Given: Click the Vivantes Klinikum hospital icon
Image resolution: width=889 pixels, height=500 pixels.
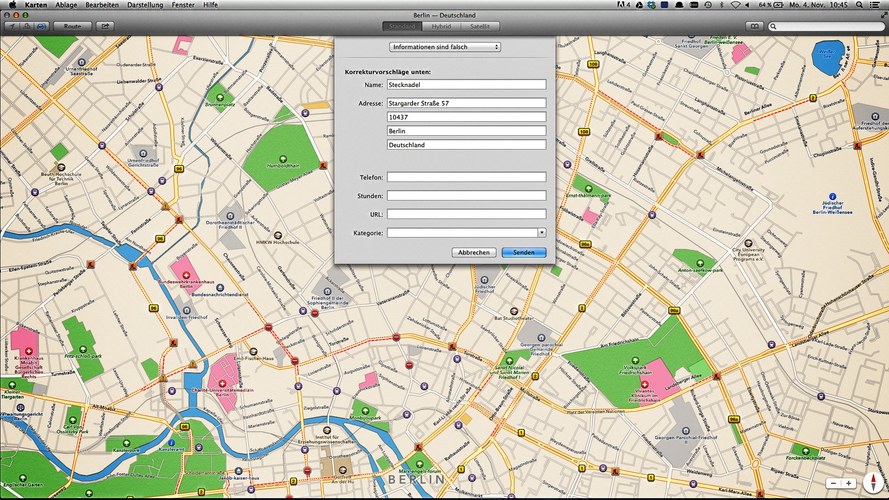Looking at the screenshot, I should click(645, 384).
